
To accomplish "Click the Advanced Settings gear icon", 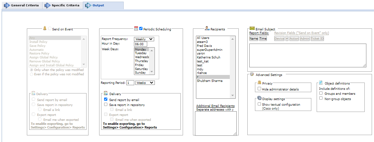I will click(x=252, y=74).
